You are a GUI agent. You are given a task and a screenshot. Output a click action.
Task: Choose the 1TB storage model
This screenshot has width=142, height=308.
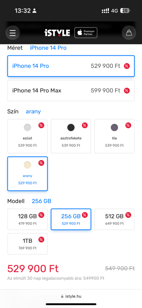pyautogui.click(x=27, y=244)
